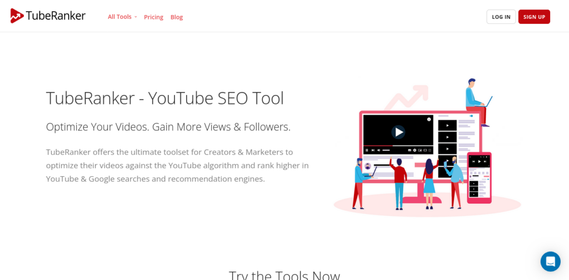Click the play icon on illustrated phone
This screenshot has width=569, height=280.
(x=480, y=161)
